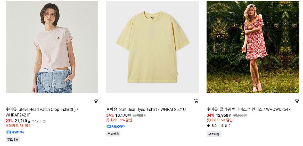
Task: Open 리뷰 2 reviews for the dress
Action: coord(226,126)
